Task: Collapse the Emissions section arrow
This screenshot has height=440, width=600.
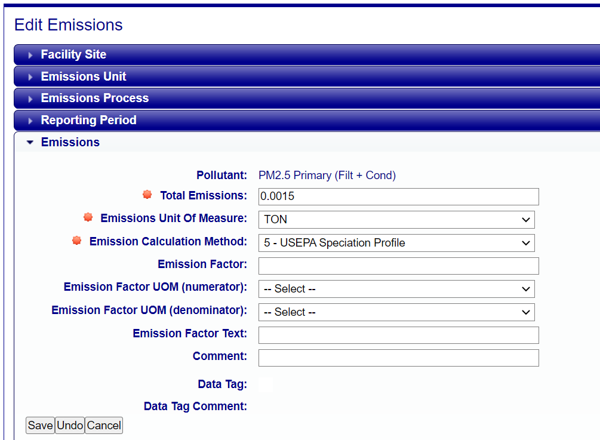Action: click(x=30, y=142)
